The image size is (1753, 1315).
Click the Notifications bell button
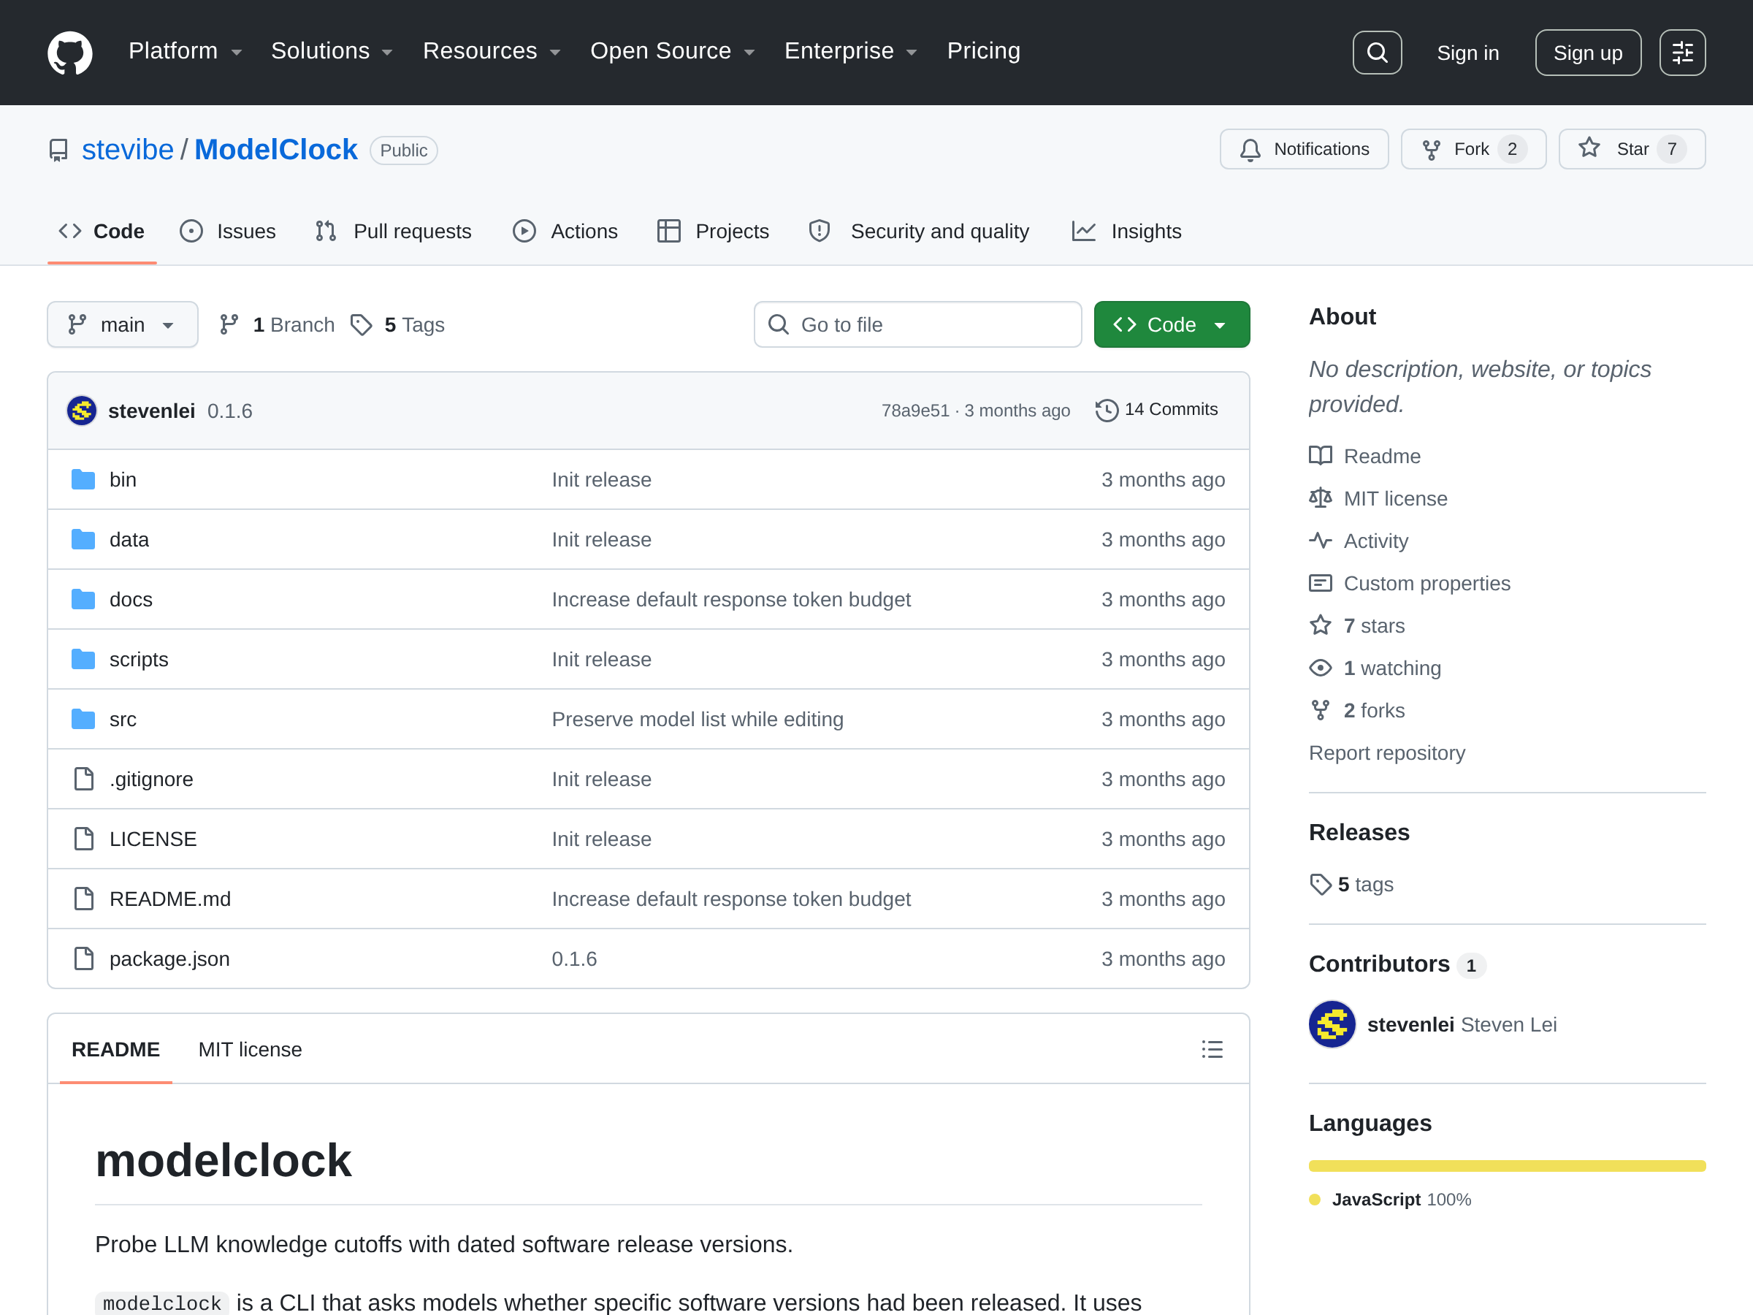(x=1304, y=149)
